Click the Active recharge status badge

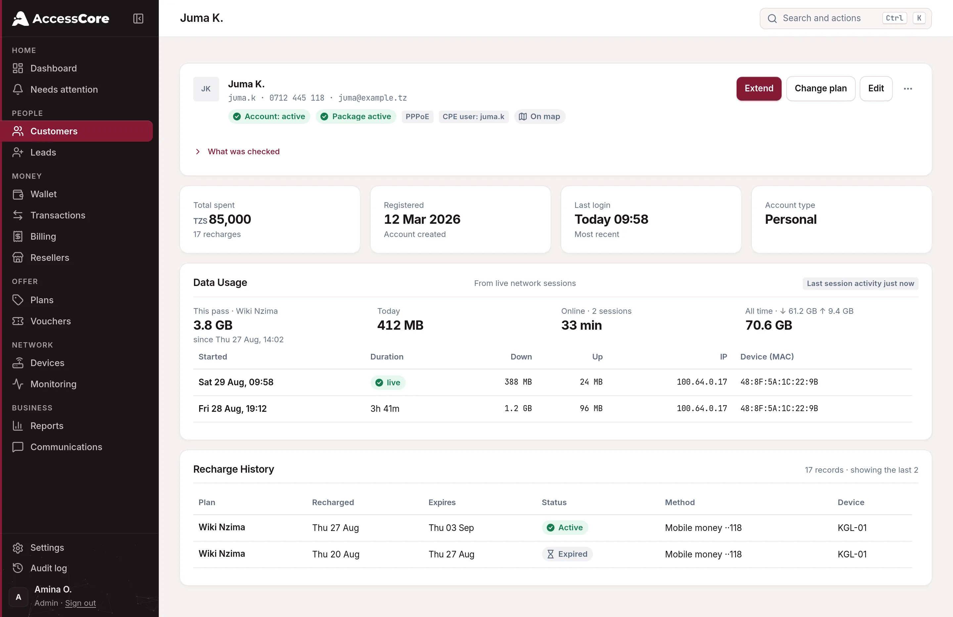pos(565,528)
